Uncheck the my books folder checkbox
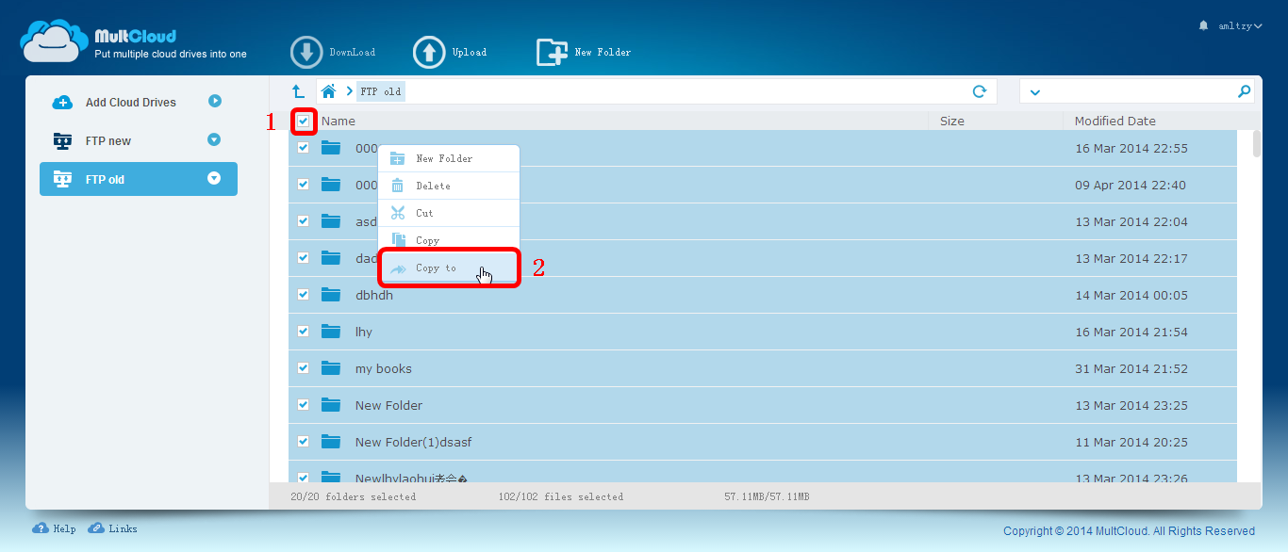This screenshot has height=552, width=1288. click(304, 368)
